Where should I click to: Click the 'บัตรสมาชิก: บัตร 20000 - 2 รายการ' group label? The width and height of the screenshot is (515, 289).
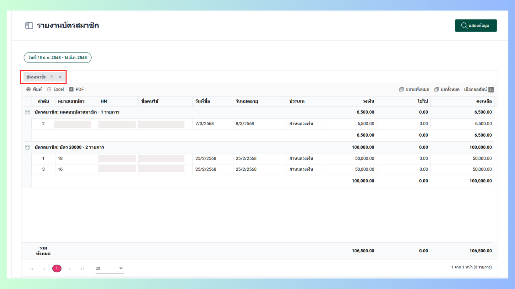pos(69,147)
